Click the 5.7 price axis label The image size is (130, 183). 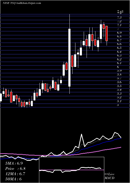click(x=119, y=78)
